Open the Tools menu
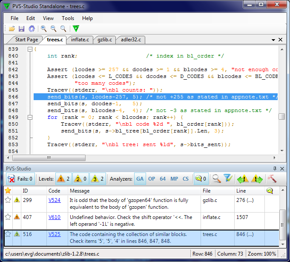 (68, 18)
